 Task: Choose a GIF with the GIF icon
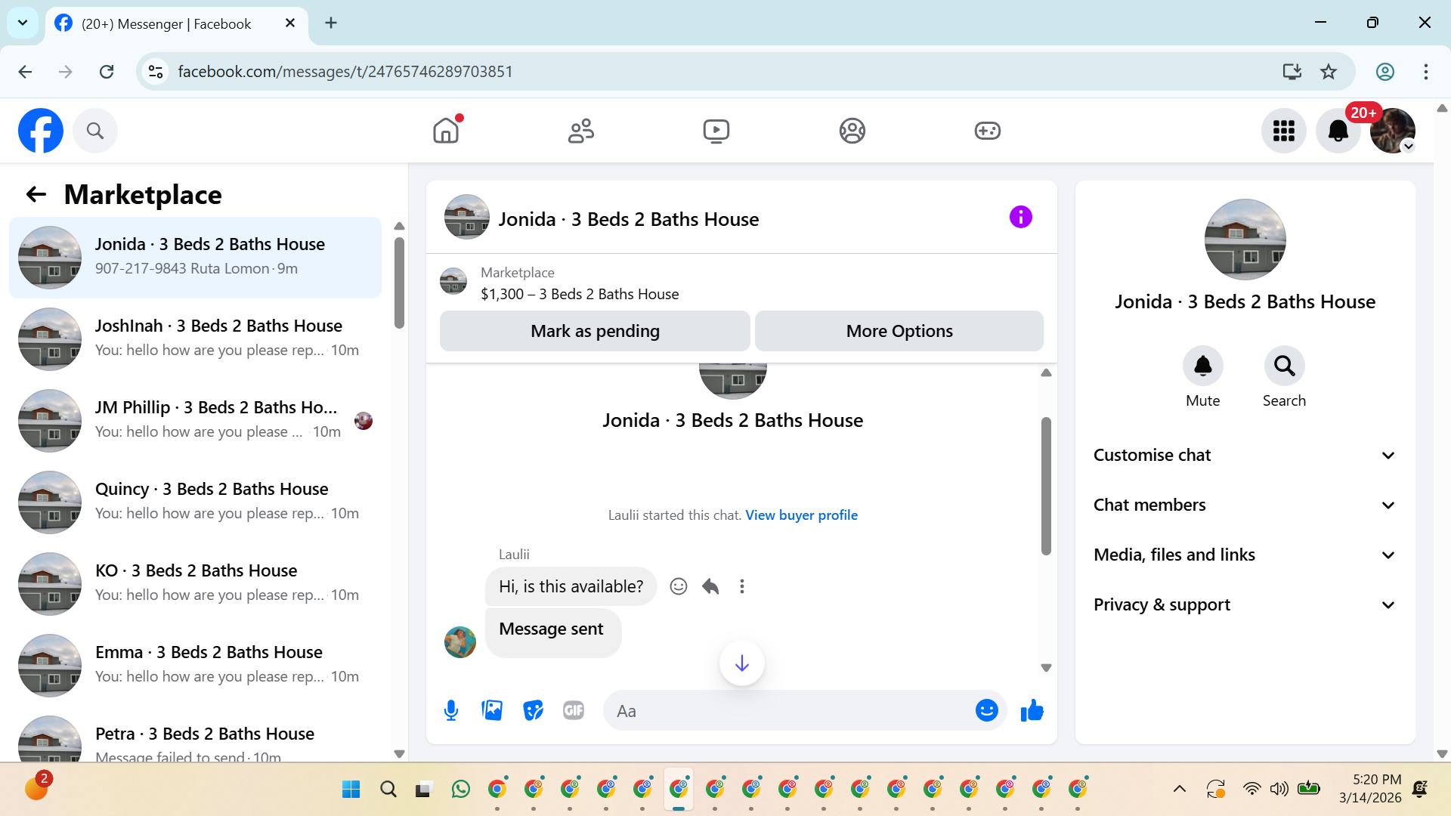(x=574, y=711)
